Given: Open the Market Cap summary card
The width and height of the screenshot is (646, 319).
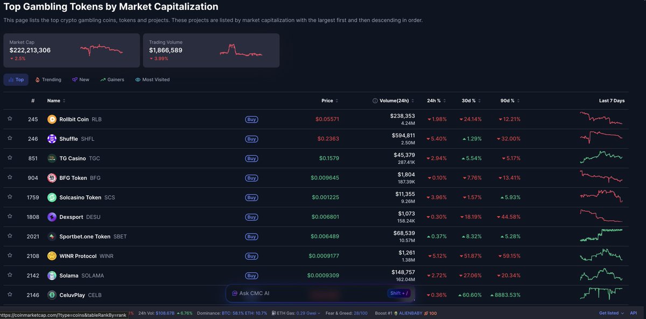Looking at the screenshot, I should click(72, 51).
